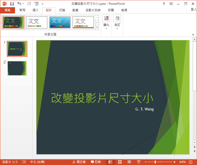Click the zoom slider handle
Viewport: 197px width, 165px height.
click(x=155, y=162)
